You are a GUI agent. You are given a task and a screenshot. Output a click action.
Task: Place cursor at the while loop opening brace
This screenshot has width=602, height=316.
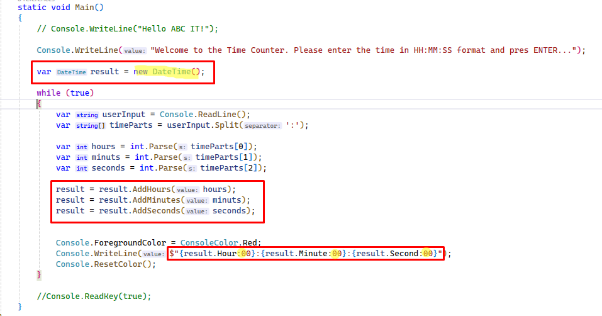tap(39, 103)
